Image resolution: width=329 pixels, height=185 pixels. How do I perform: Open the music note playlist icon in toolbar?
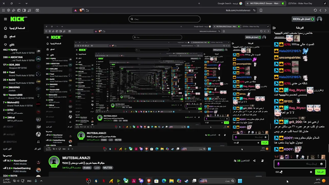tap(29, 10)
